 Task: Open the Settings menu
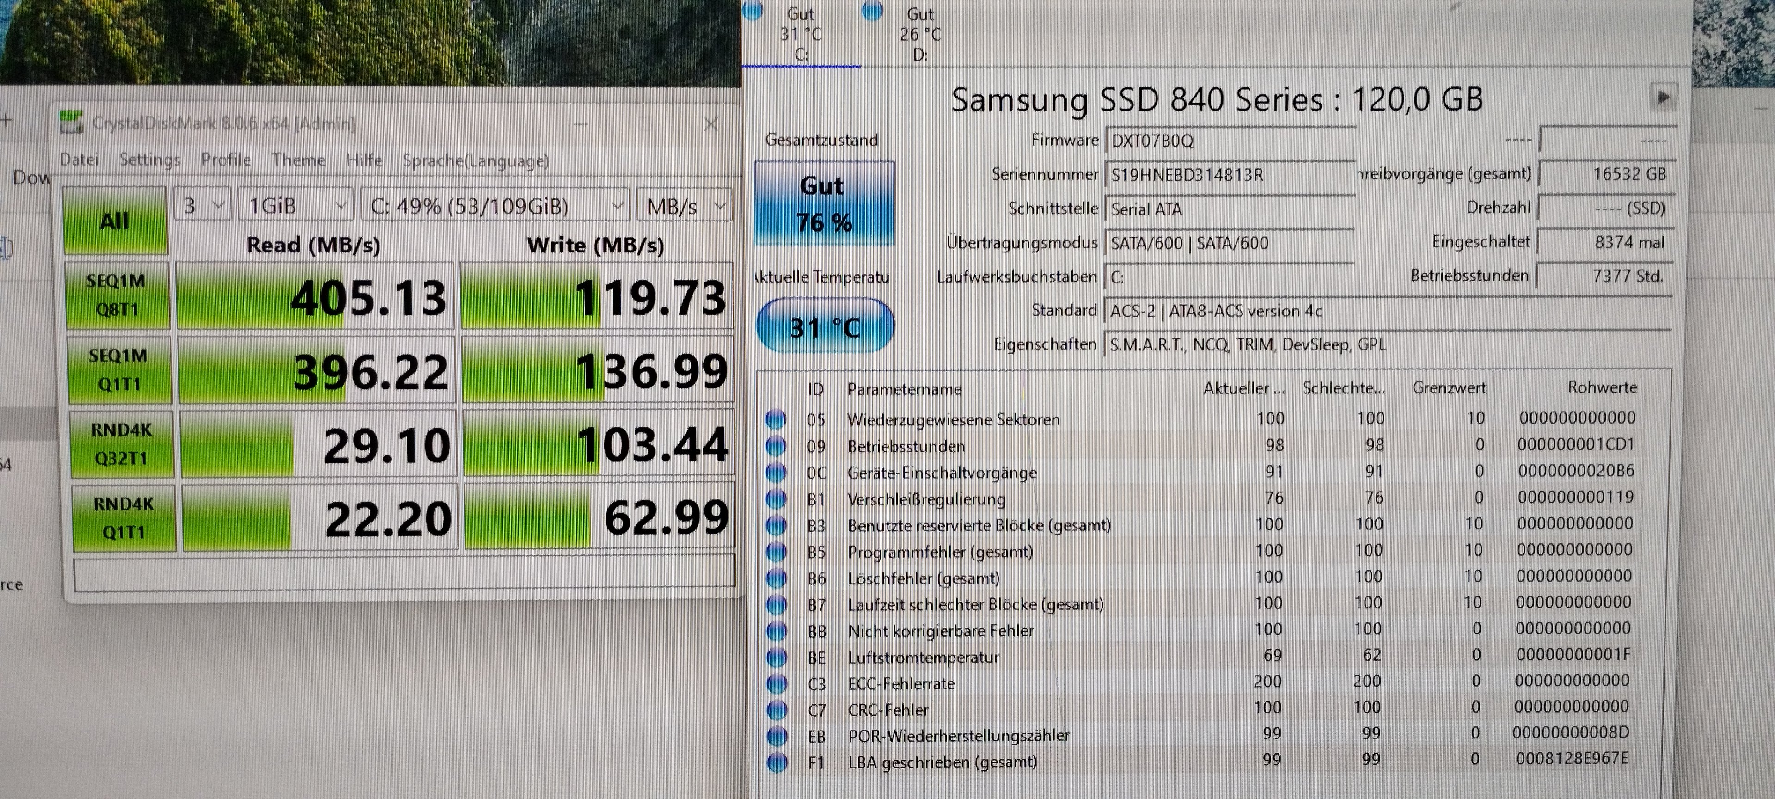point(149,160)
